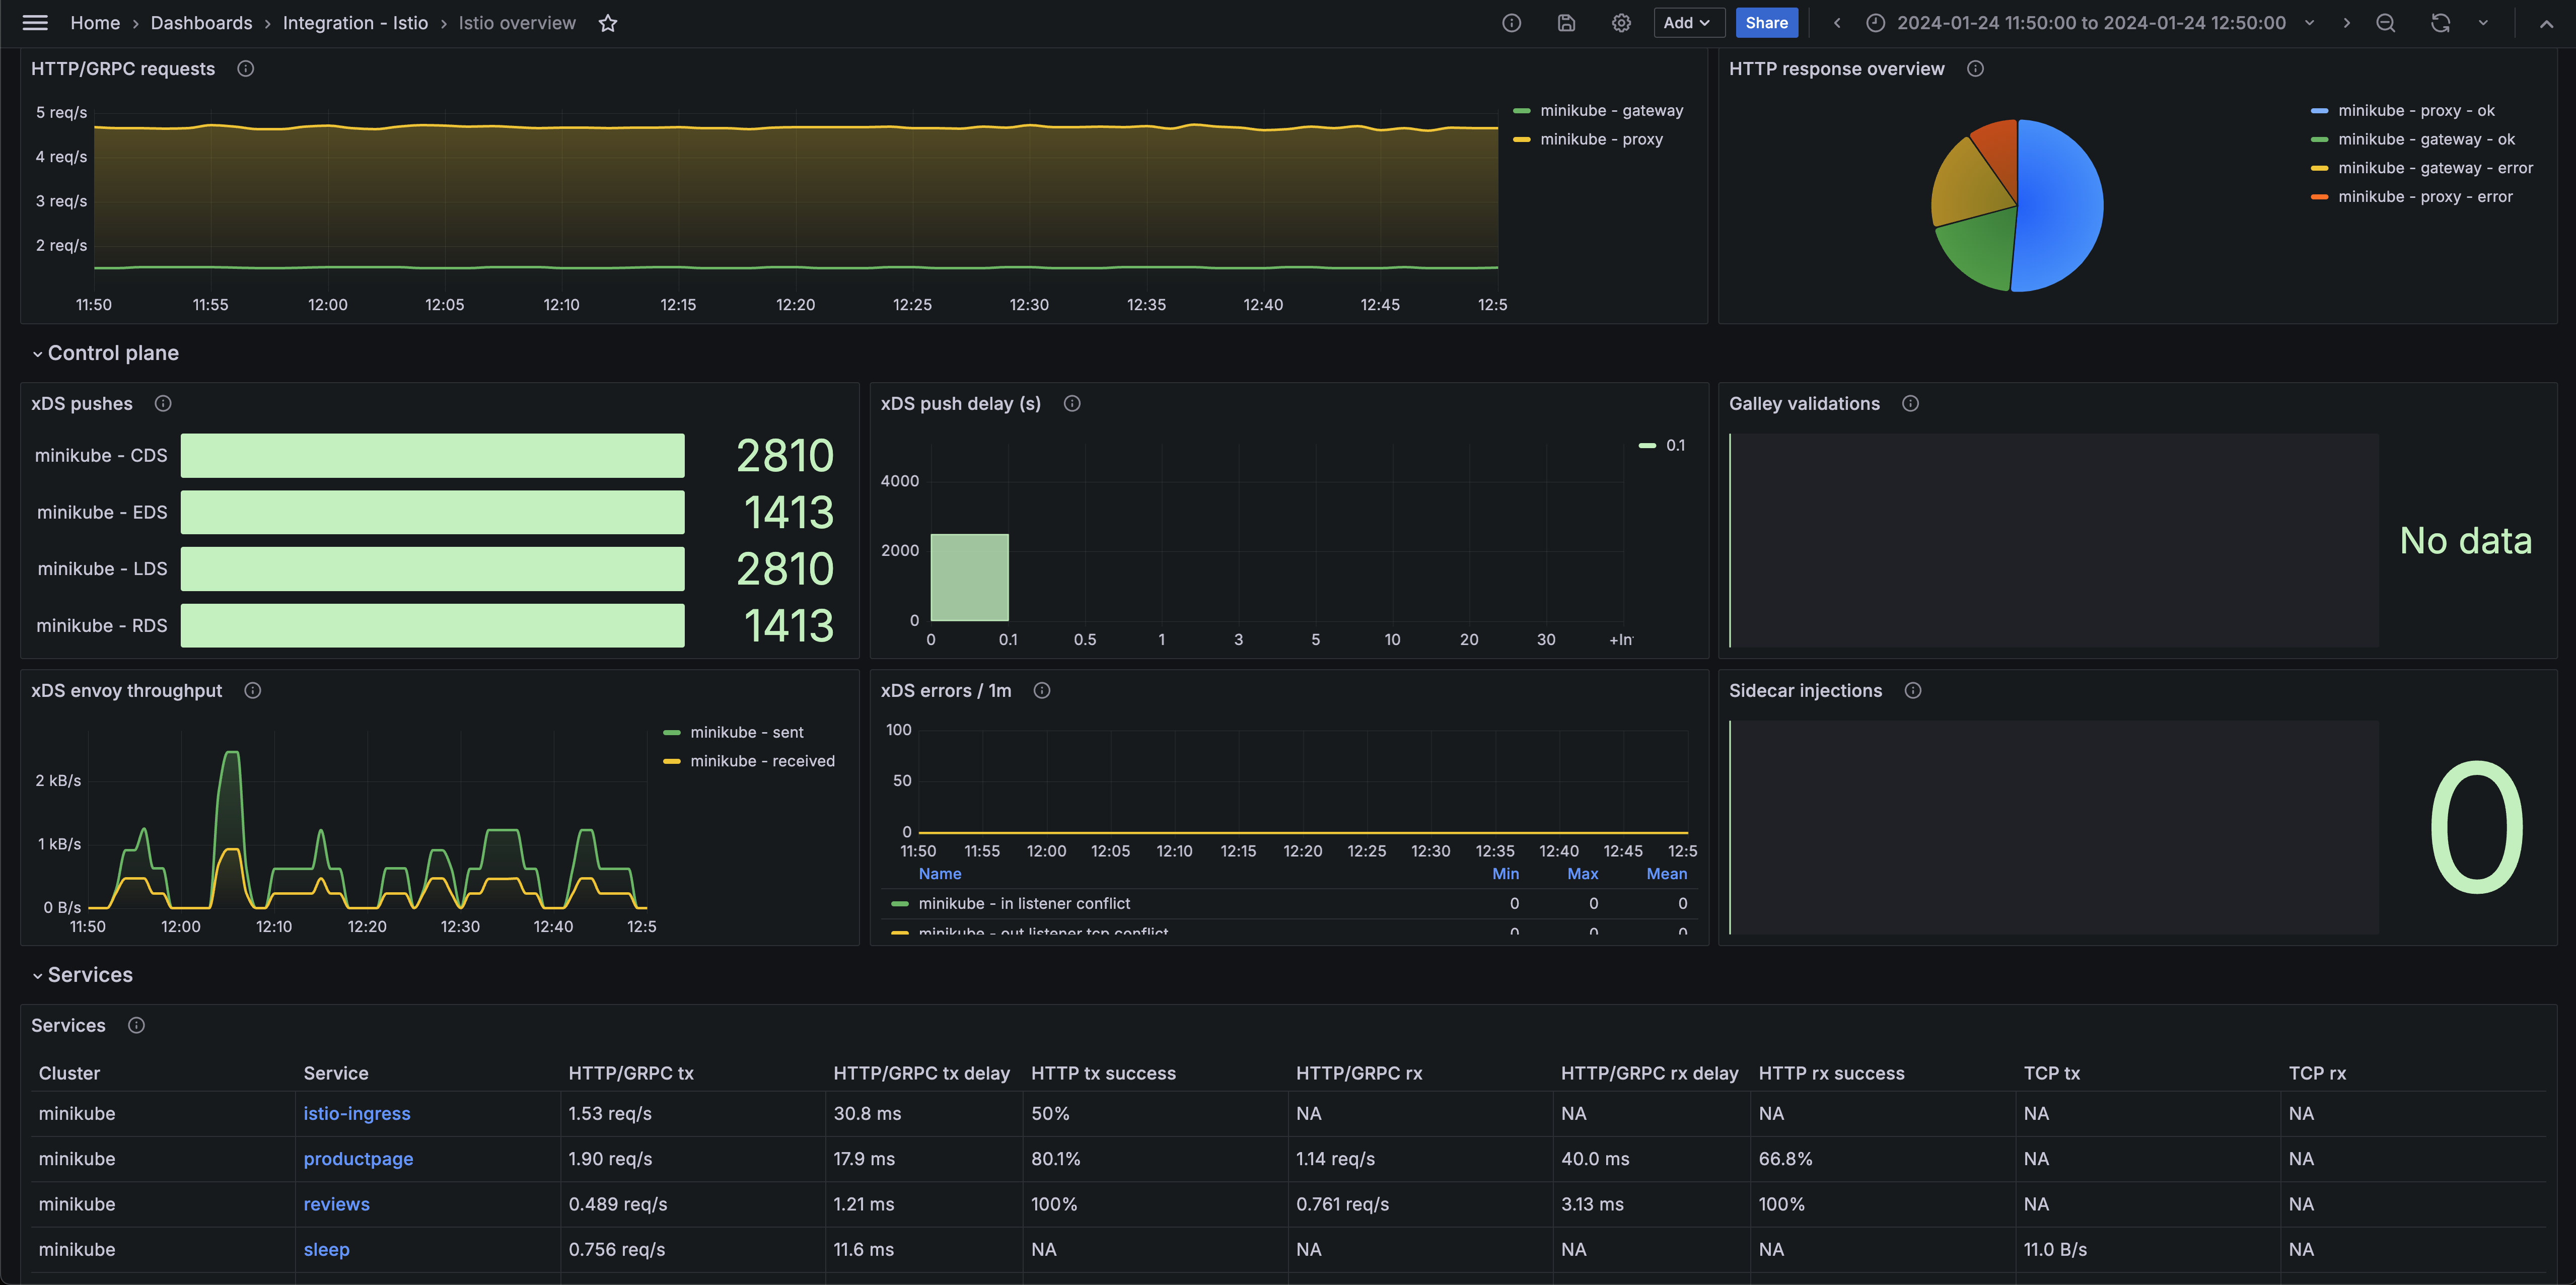2576x1285 pixels.
Task: Open the dashboard info icon in the toolbar
Action: 1511,22
